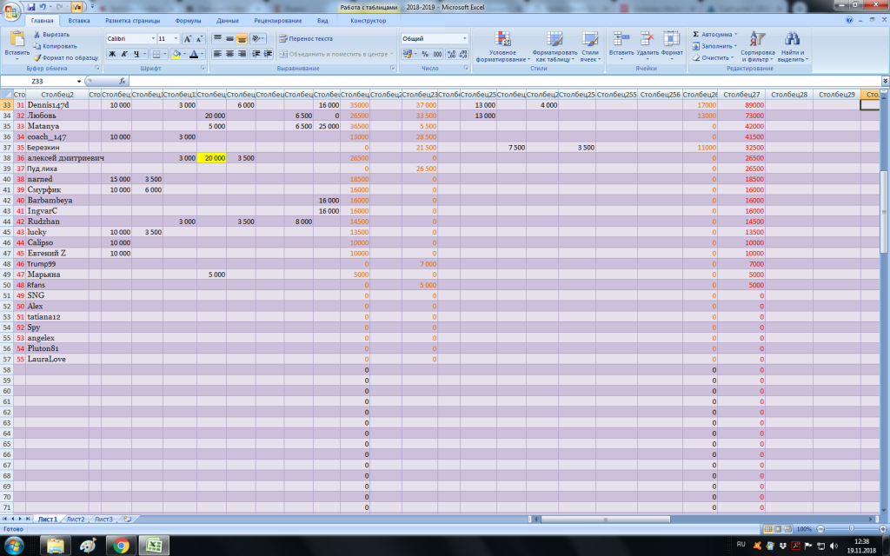
Task: Click the AutoSum (Автосумма) sigma icon
Action: click(x=696, y=34)
